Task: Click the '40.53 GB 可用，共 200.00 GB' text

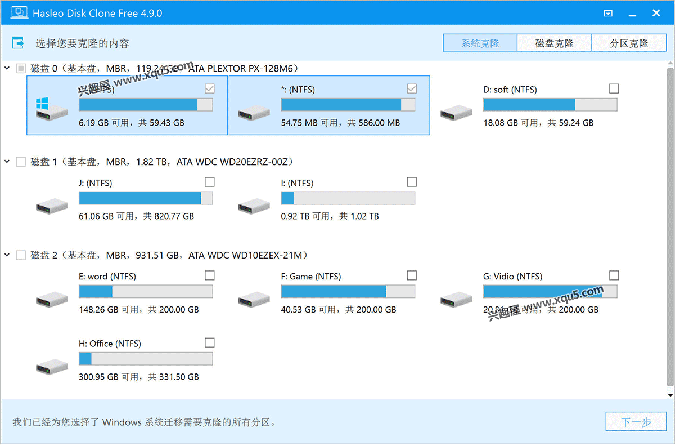Action: point(339,310)
